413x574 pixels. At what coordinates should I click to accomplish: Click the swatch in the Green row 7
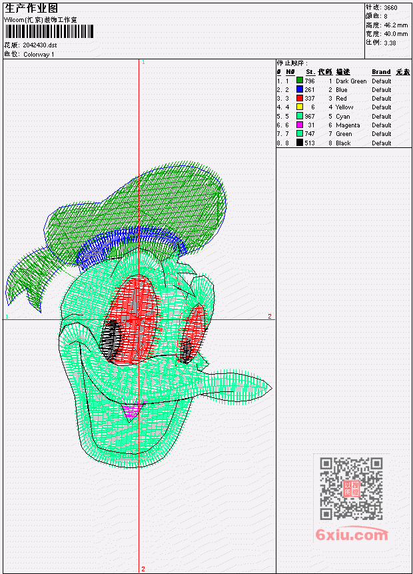pos(300,134)
